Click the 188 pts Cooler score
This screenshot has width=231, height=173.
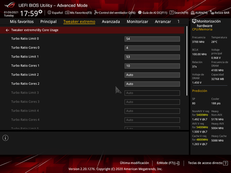[x=216, y=103]
